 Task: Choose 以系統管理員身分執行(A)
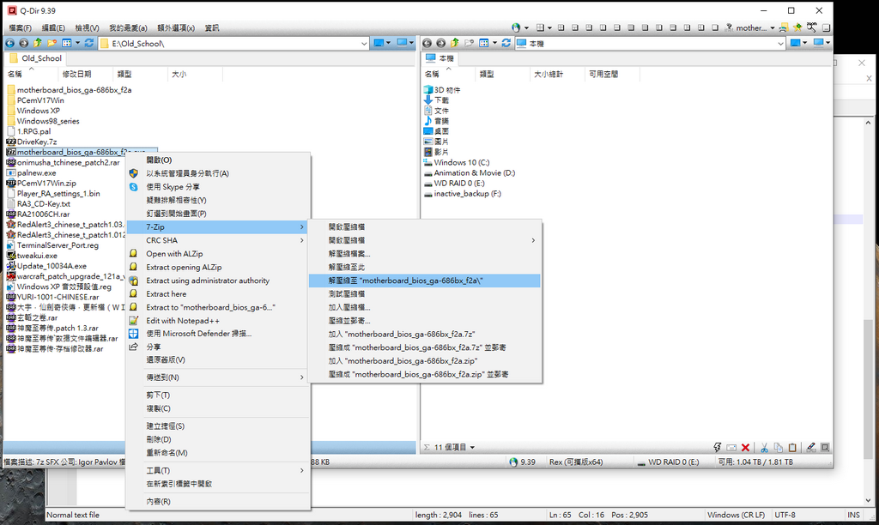(x=219, y=173)
